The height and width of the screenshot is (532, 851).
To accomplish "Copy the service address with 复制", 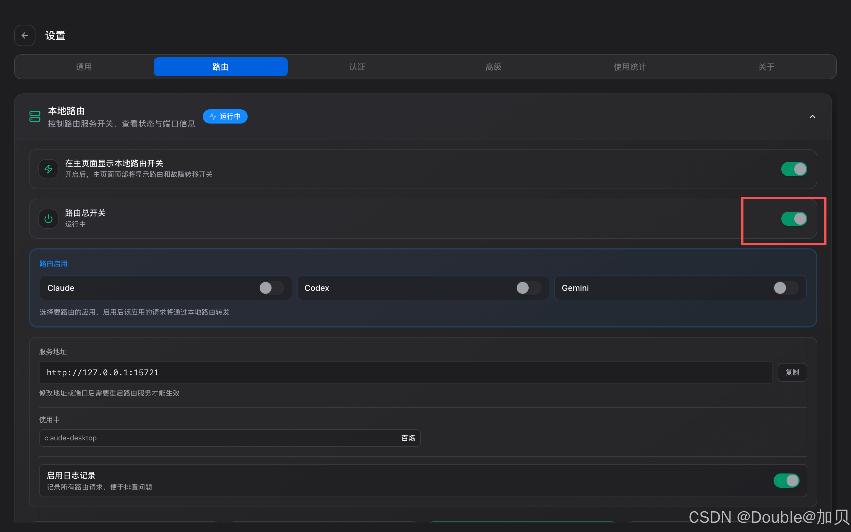I will [792, 372].
